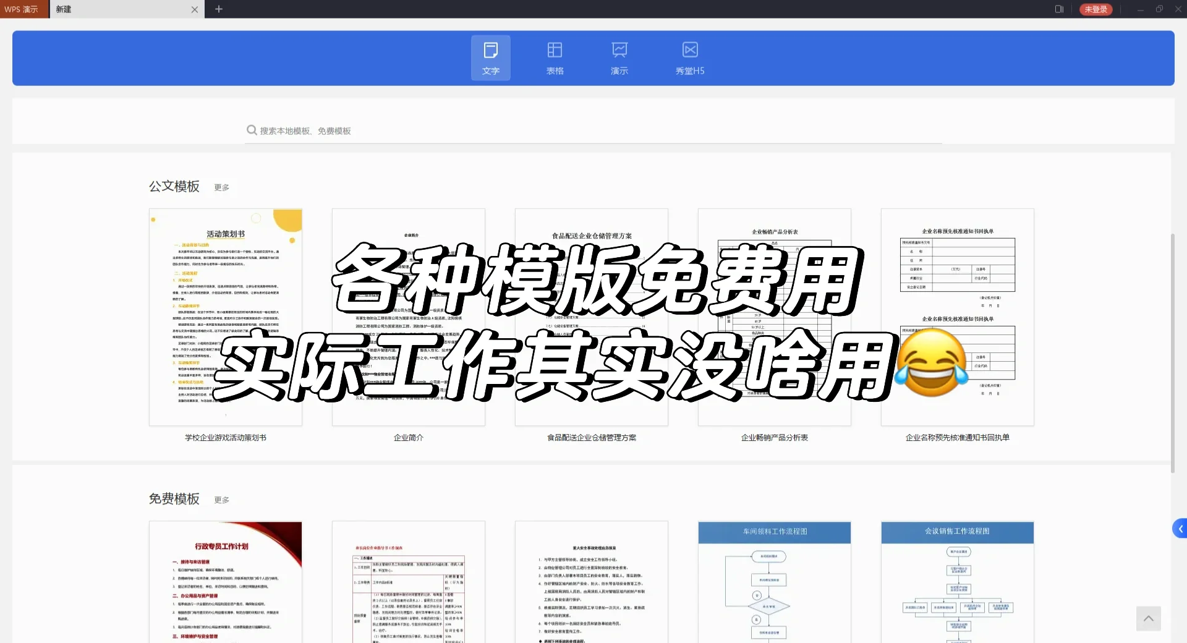Click the side-by-side layout icon near 未登录
The width and height of the screenshot is (1187, 643).
[1058, 9]
